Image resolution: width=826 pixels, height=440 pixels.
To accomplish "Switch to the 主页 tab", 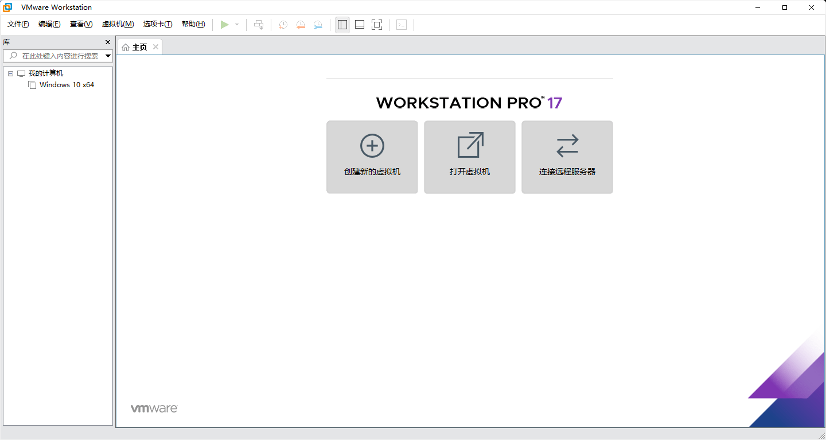I will [139, 47].
